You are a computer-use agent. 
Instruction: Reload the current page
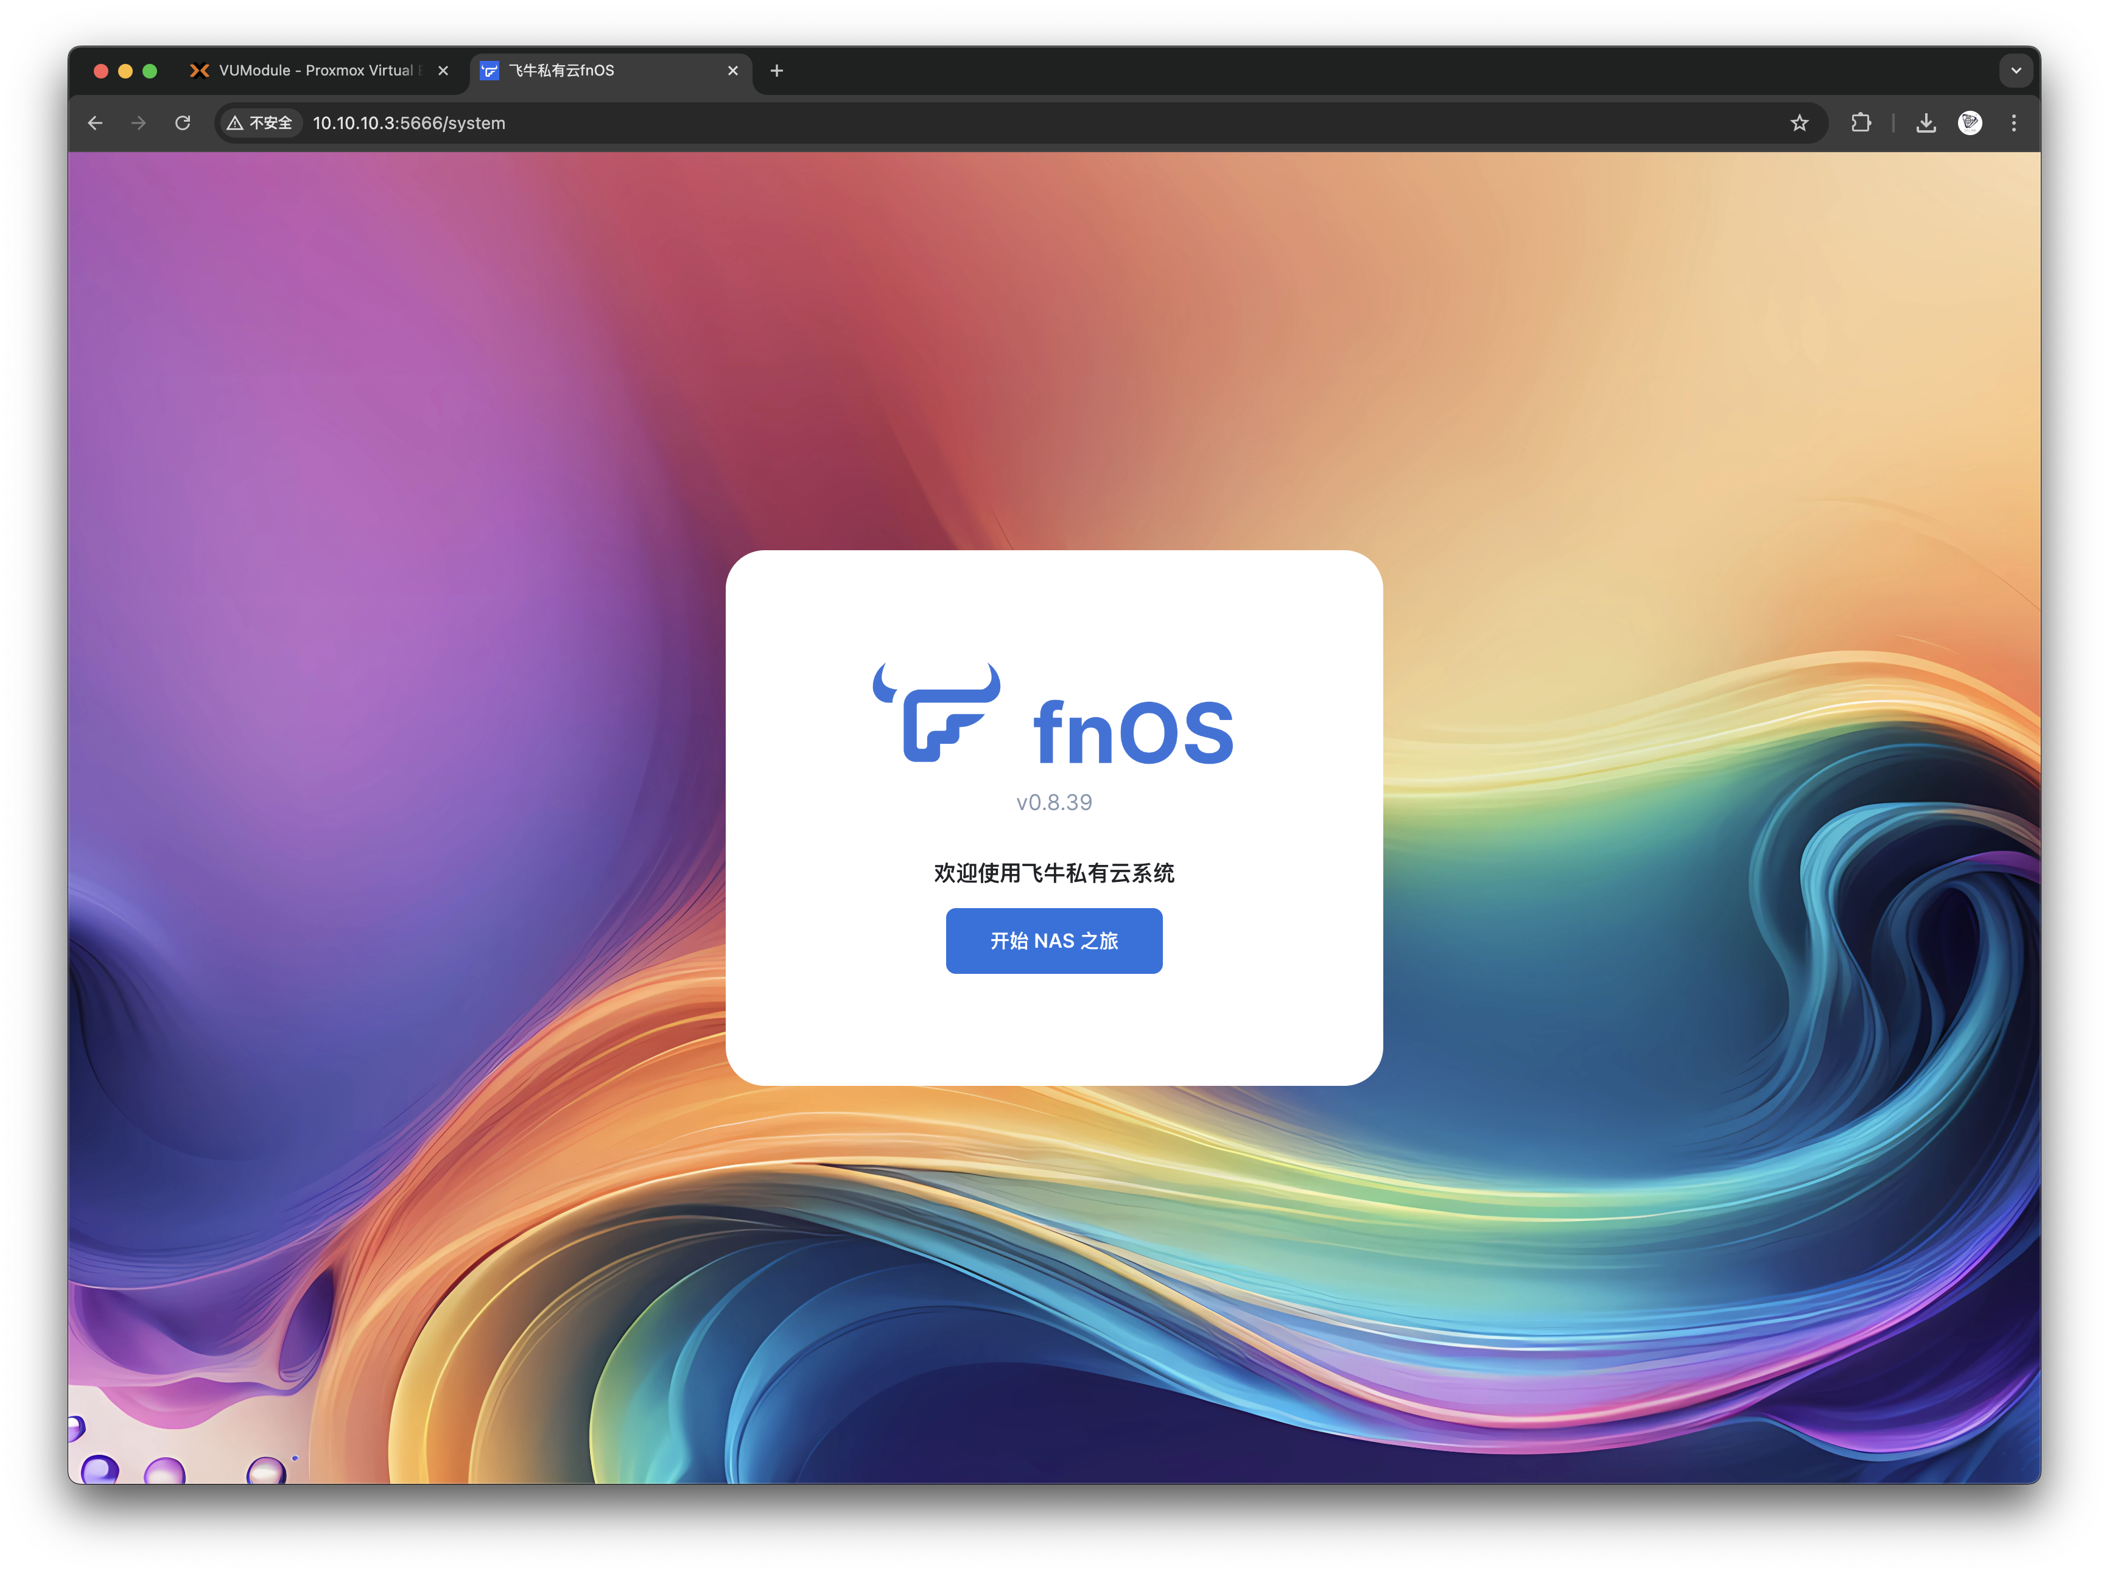(x=183, y=123)
